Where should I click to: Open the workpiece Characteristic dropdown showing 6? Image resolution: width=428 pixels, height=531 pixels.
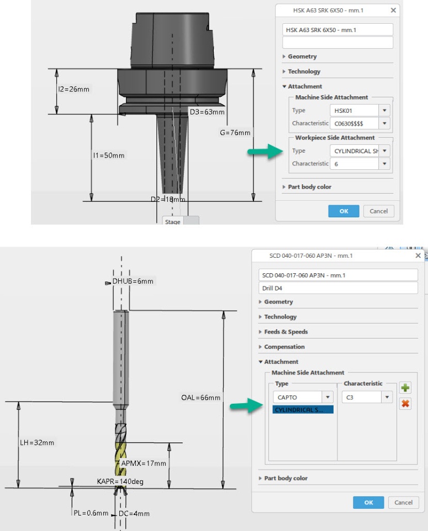coord(384,164)
